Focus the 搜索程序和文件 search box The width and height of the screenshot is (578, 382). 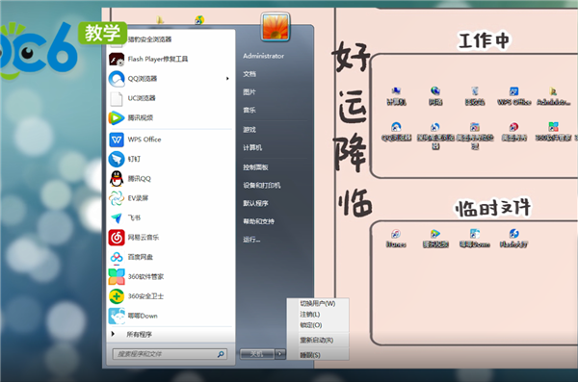pos(170,354)
